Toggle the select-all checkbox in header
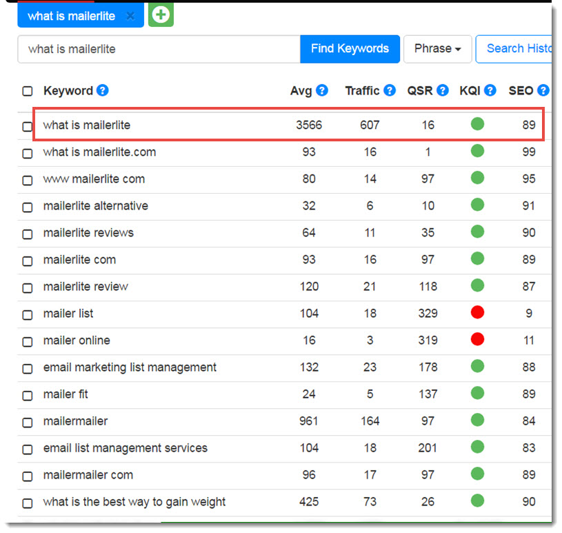 pyautogui.click(x=28, y=91)
